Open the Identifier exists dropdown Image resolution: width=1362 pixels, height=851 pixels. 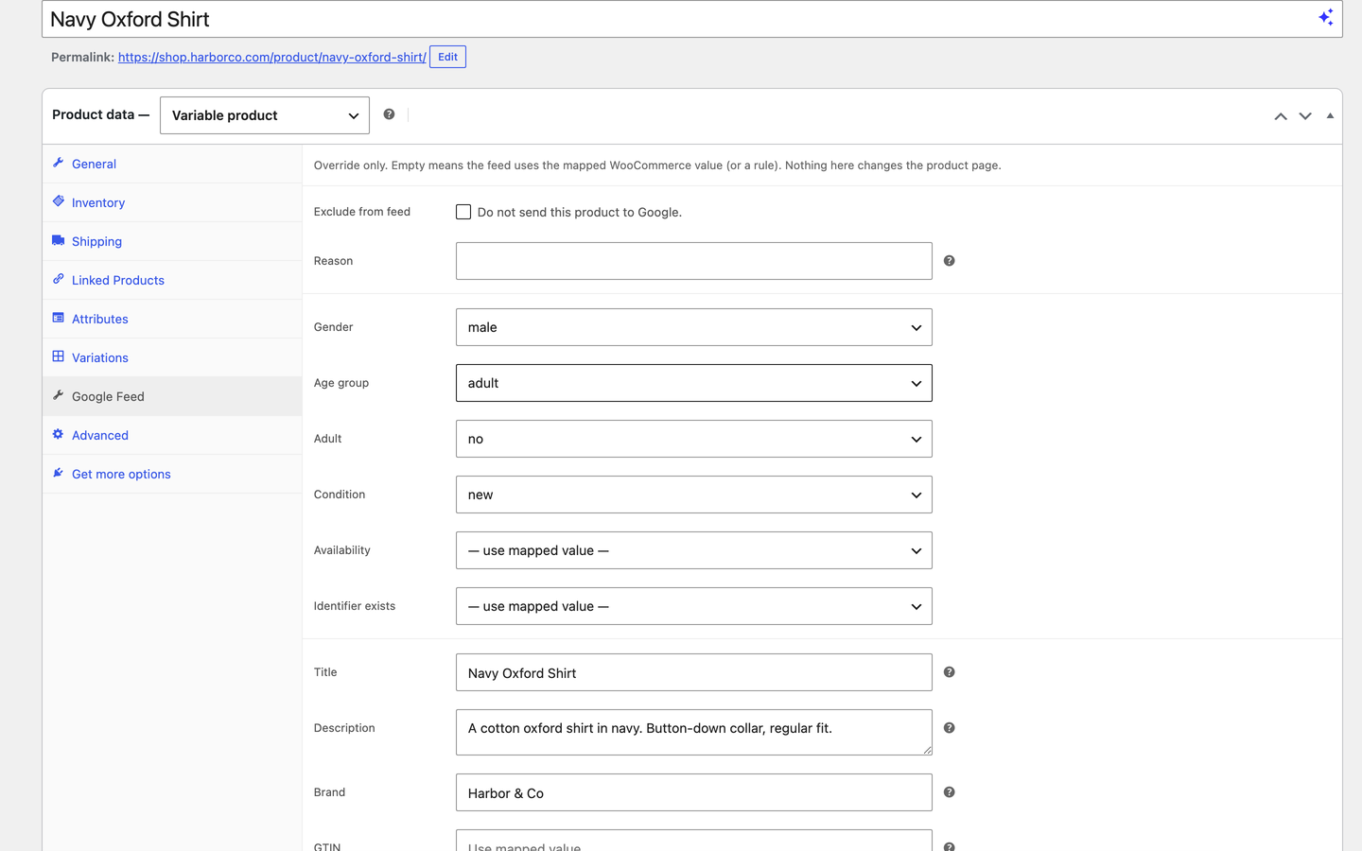[694, 606]
